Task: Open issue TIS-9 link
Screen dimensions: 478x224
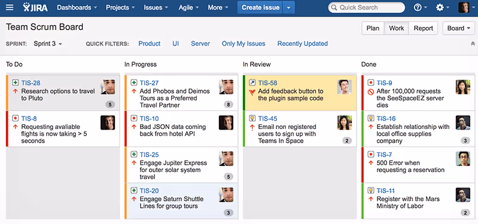Action: (x=385, y=83)
